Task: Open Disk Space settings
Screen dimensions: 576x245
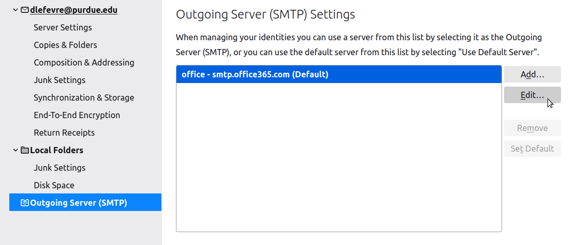Action: [x=54, y=185]
